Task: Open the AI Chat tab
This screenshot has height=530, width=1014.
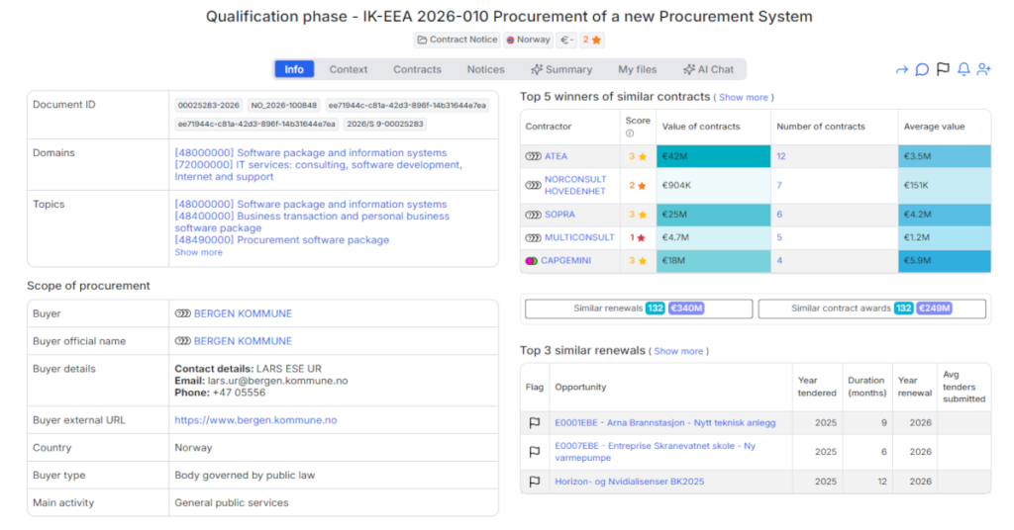Action: pyautogui.click(x=708, y=69)
